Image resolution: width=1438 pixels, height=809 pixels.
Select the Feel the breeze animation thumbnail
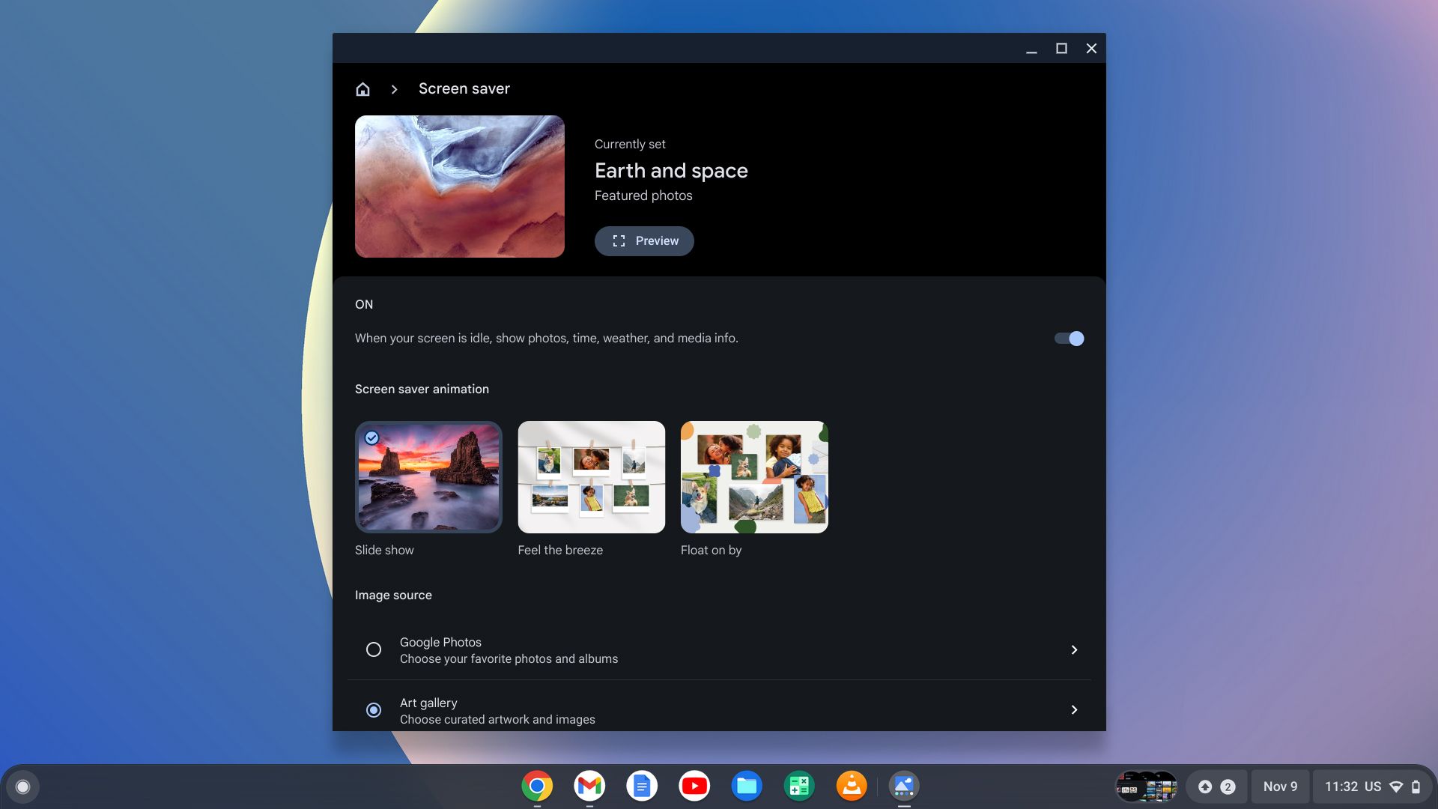click(x=591, y=476)
